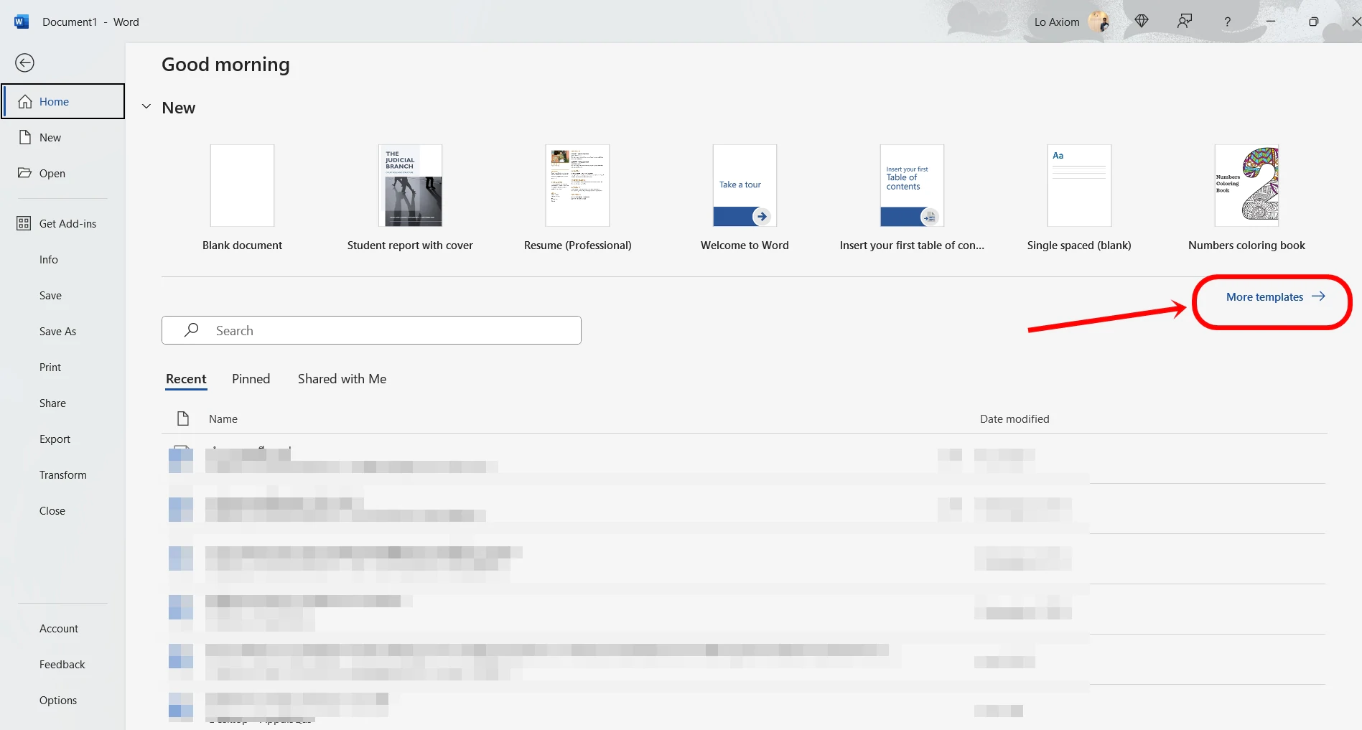
Task: Click Home house icon in sidebar
Action: (x=25, y=101)
